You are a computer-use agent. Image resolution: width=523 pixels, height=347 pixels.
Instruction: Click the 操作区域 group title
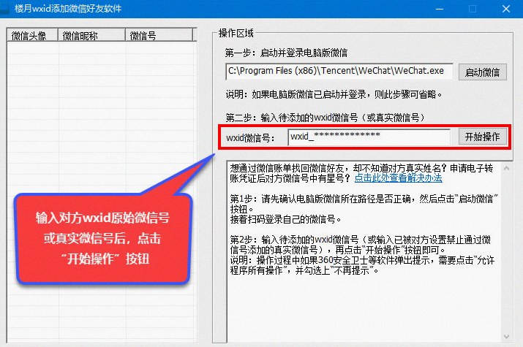click(x=236, y=34)
